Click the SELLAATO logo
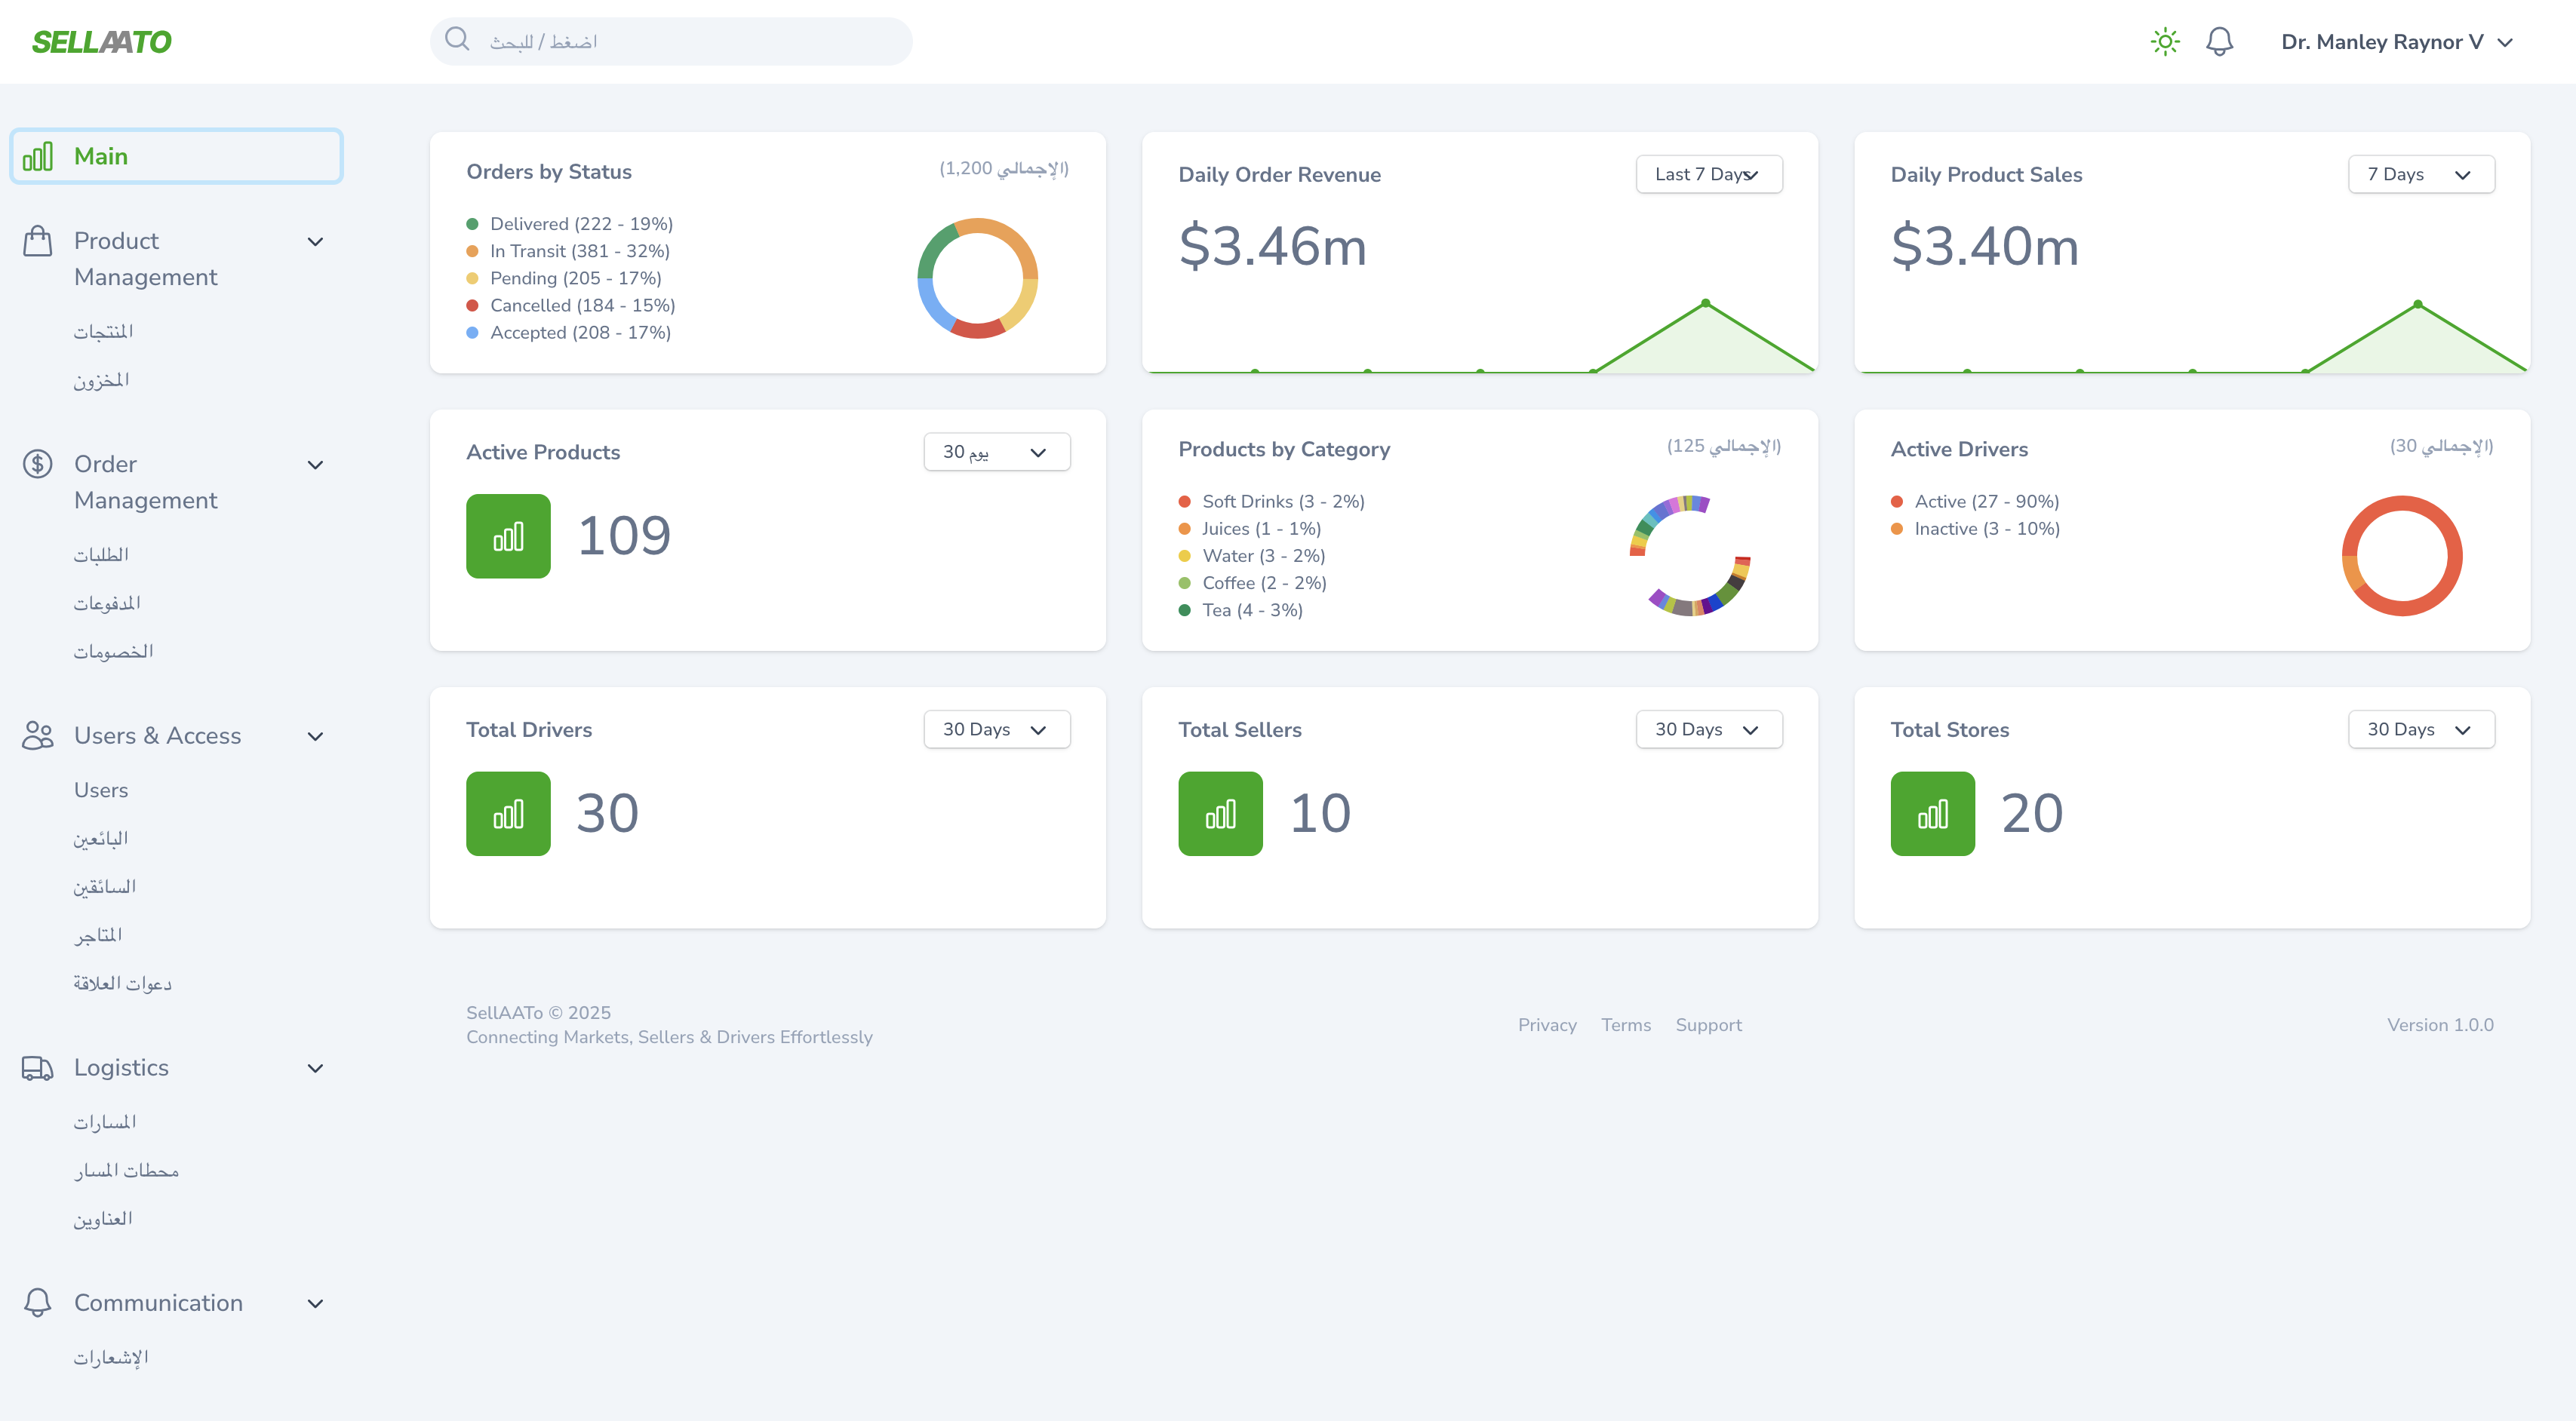2576x1421 pixels. click(102, 42)
